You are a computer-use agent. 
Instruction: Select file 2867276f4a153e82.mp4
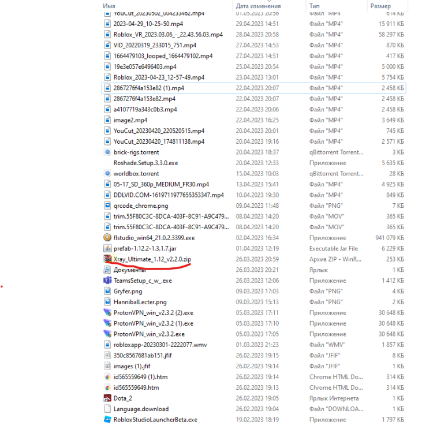(x=144, y=99)
